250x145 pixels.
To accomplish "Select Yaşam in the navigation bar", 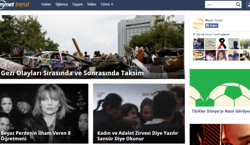I will 78,4.
